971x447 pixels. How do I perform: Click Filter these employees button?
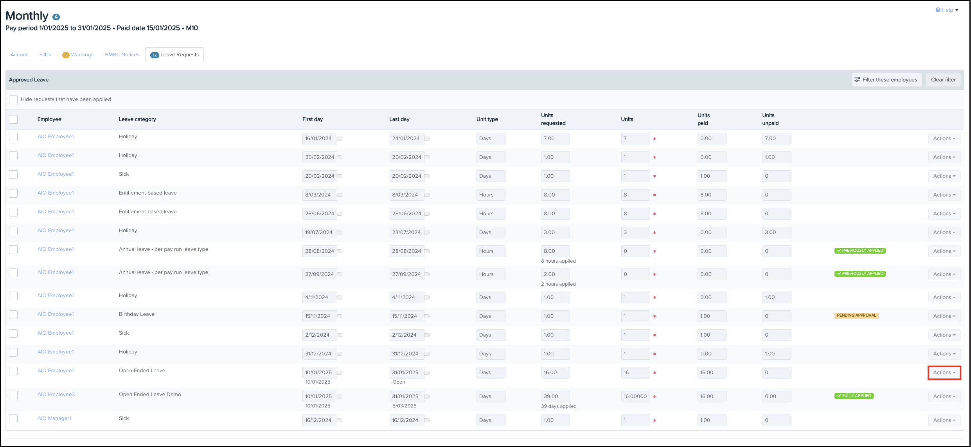pos(886,80)
